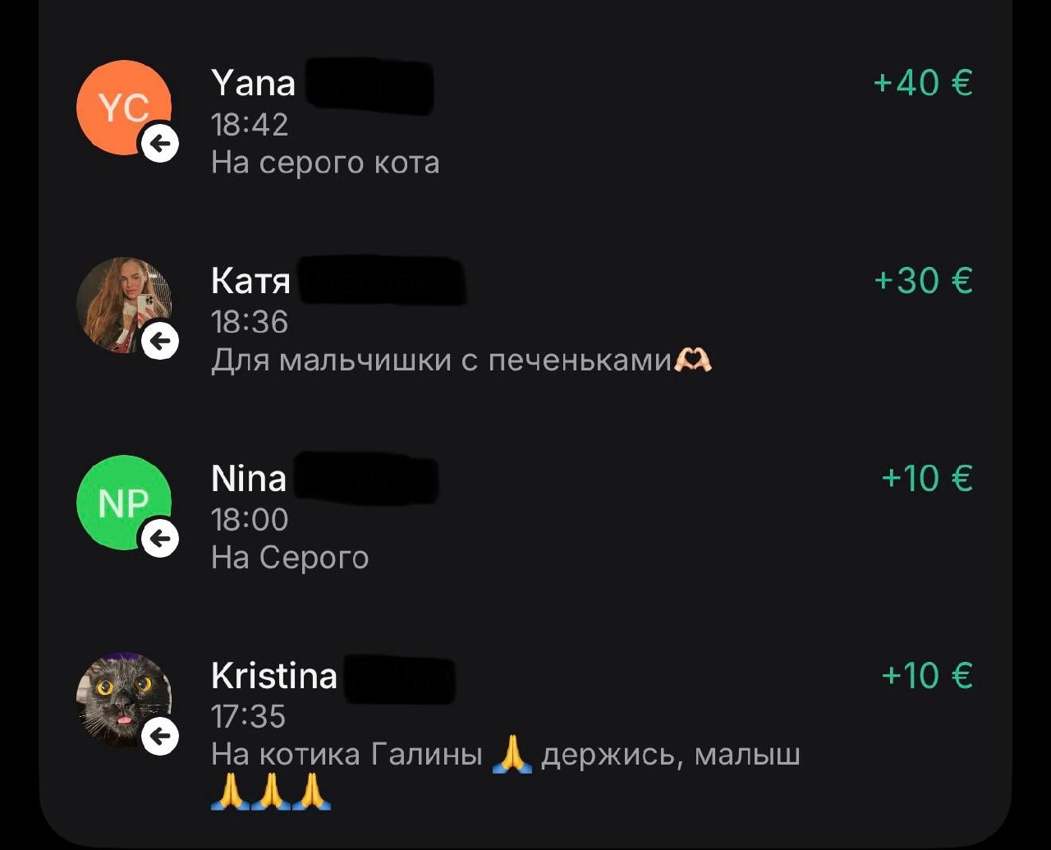Tap the note 'На Серого'

[290, 558]
